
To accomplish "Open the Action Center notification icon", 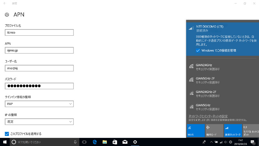I will pyautogui.click(x=253, y=142).
